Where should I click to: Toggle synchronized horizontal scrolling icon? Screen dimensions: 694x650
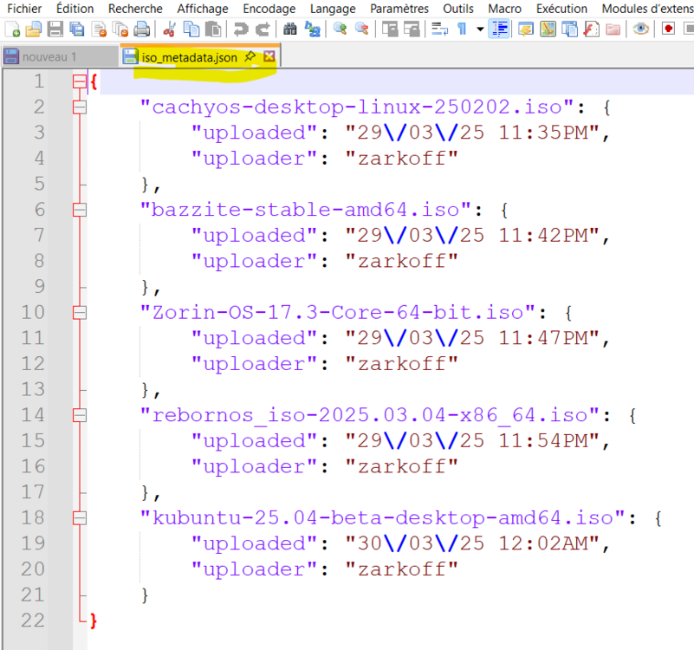412,29
